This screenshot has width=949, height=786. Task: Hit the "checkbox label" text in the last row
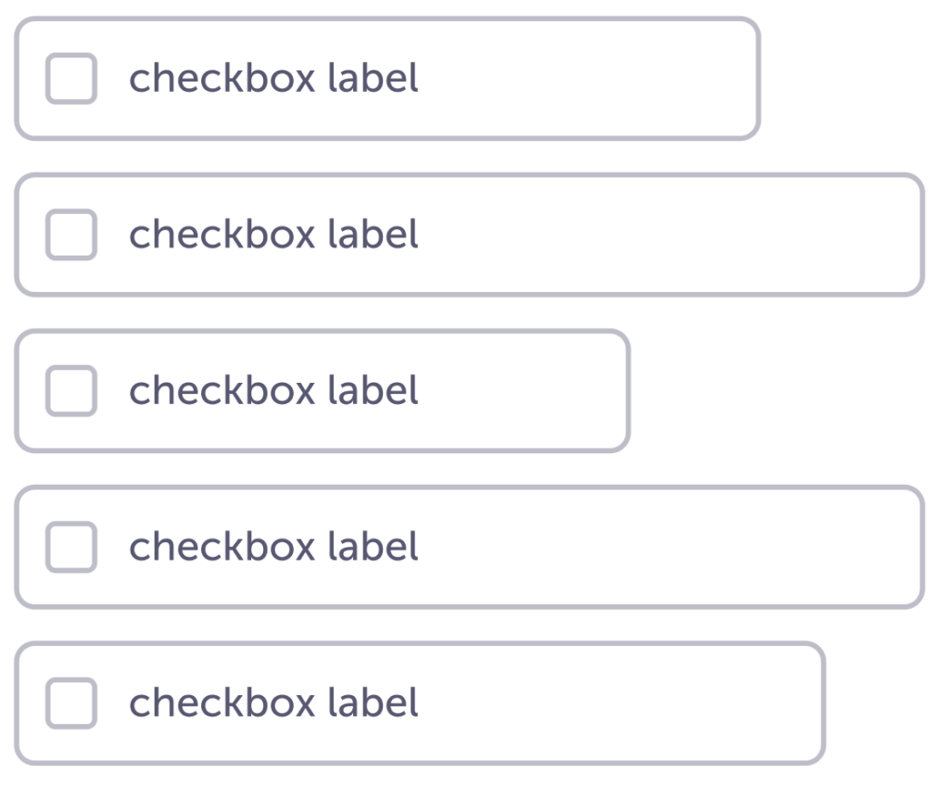(x=273, y=703)
